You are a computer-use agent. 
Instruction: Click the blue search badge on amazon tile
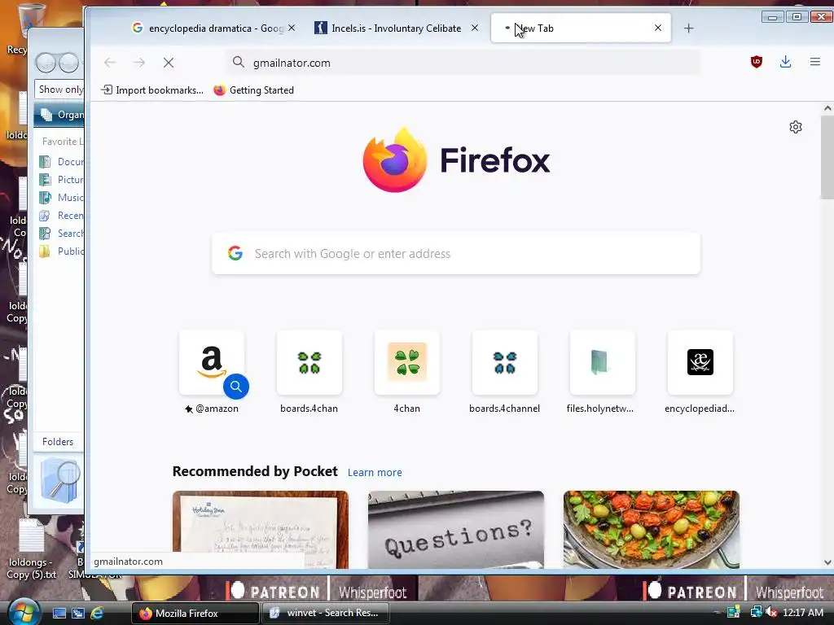pos(236,387)
